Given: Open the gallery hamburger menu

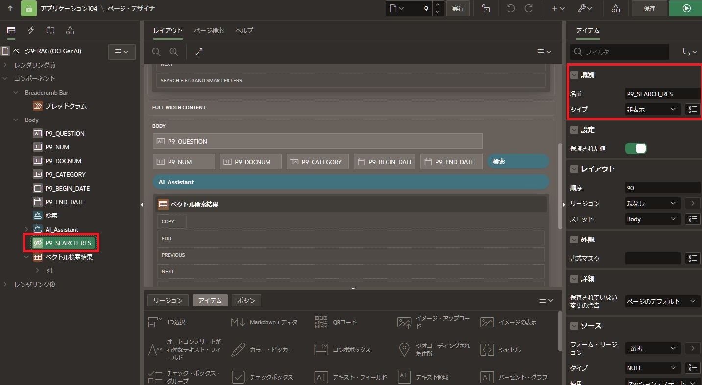Looking at the screenshot, I should point(546,300).
